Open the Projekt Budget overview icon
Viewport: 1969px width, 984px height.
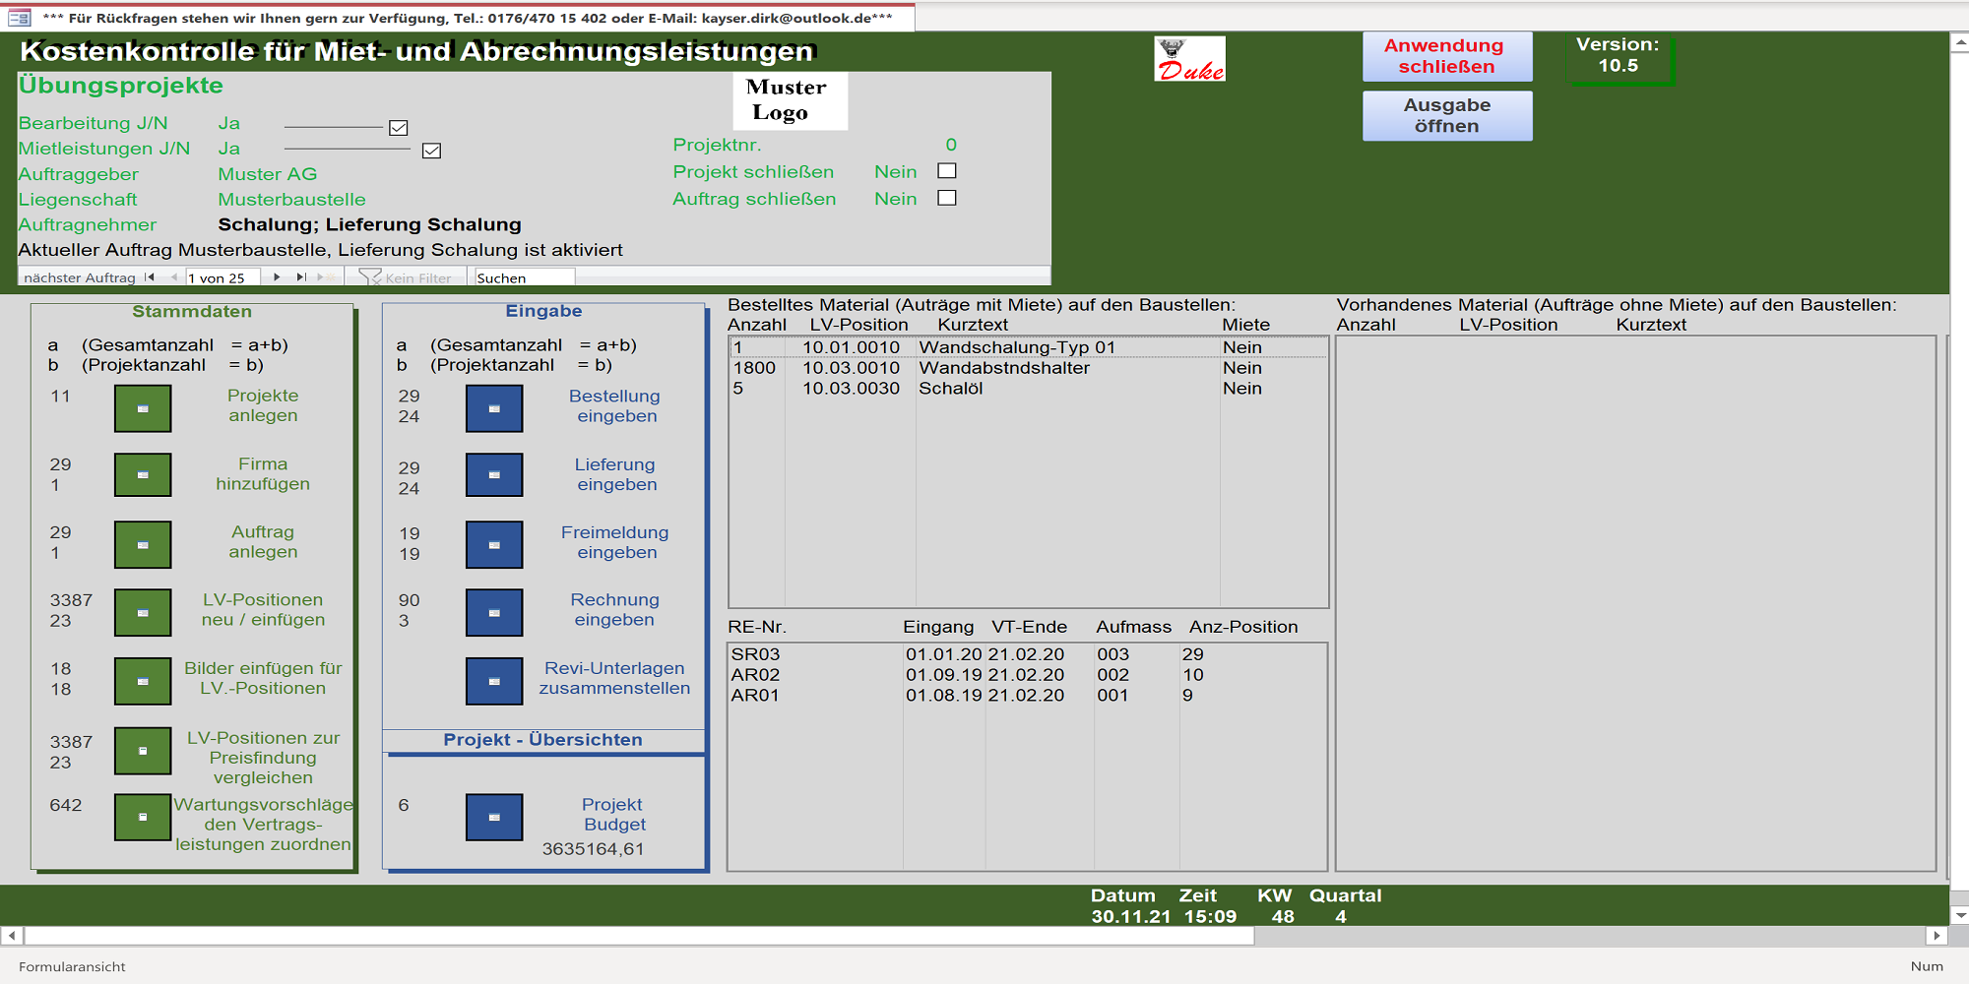(x=494, y=817)
